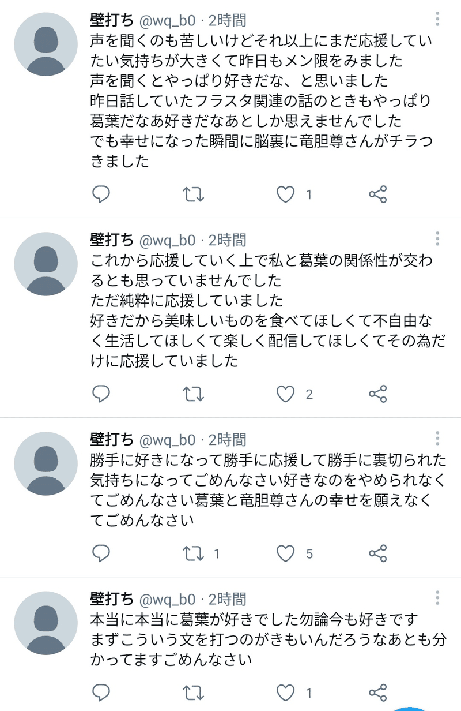Image resolution: width=461 pixels, height=711 pixels.
Task: Open more options on the third tweet
Action: click(x=438, y=439)
